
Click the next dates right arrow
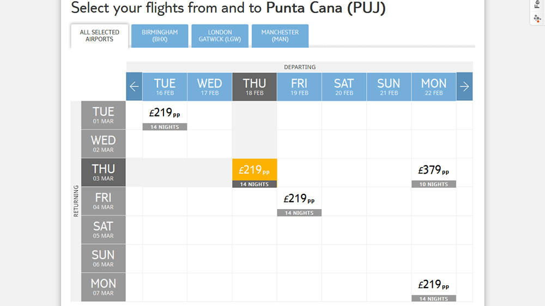(x=464, y=87)
